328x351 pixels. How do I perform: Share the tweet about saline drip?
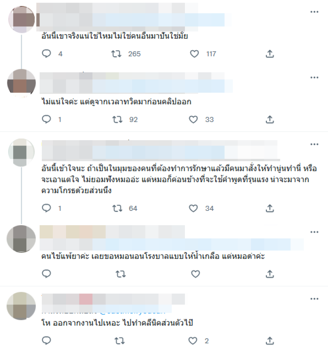pos(270,274)
